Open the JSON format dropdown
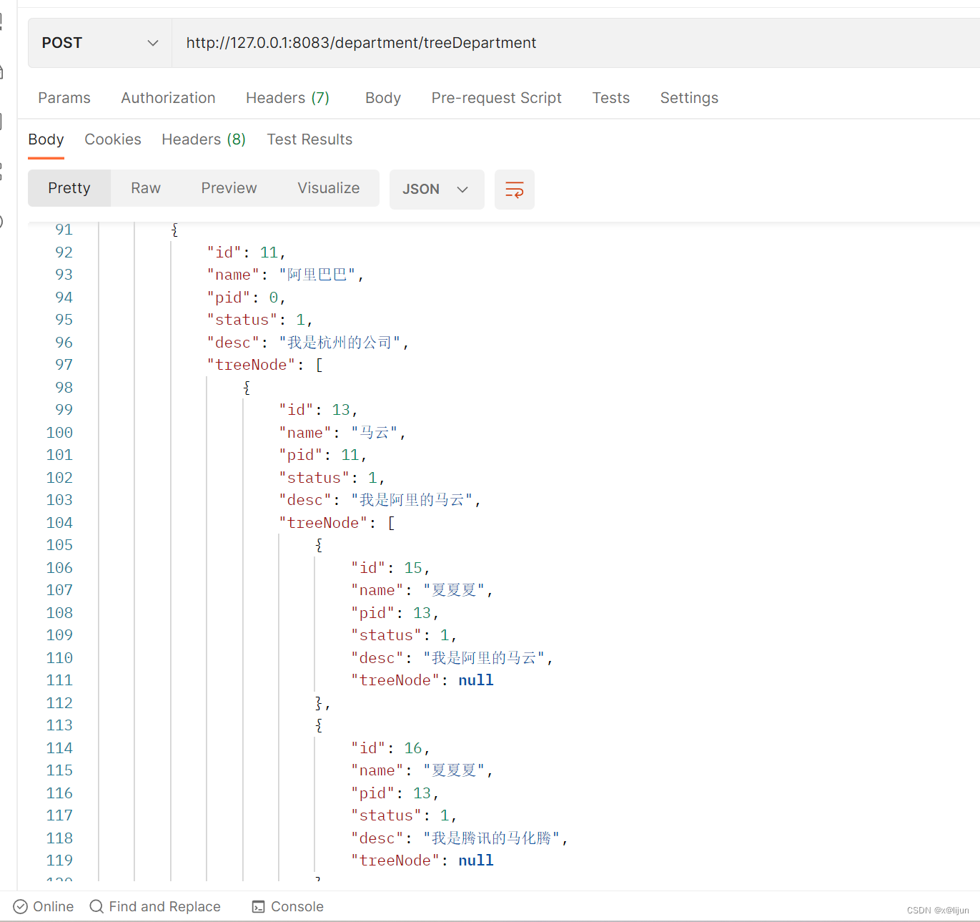The image size is (980, 922). [437, 190]
